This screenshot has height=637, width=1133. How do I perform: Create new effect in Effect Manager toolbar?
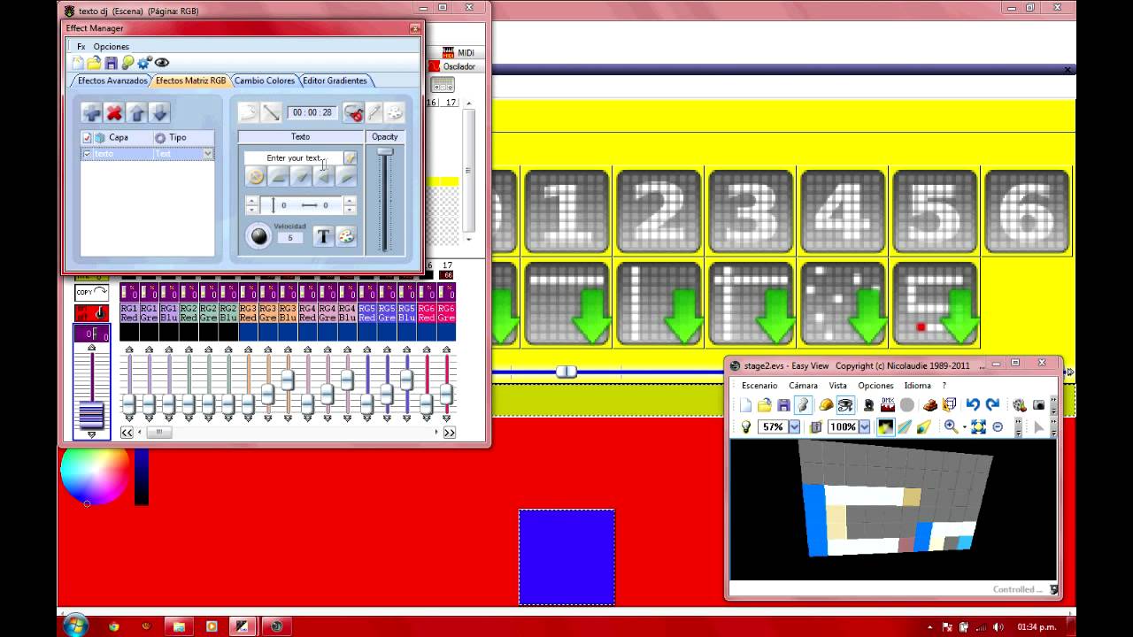pyautogui.click(x=78, y=63)
